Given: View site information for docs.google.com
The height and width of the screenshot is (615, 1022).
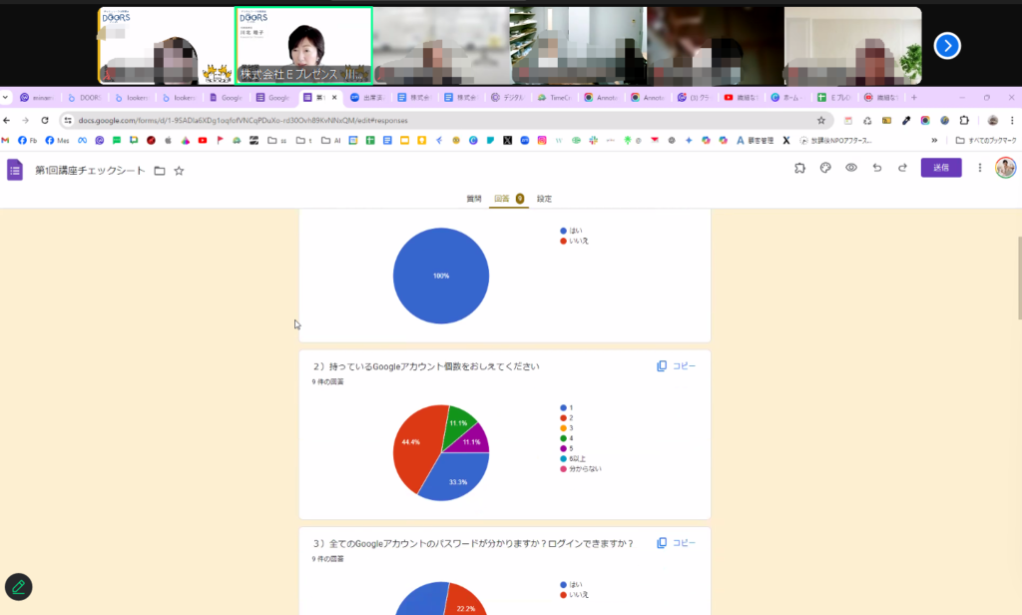Looking at the screenshot, I should (x=68, y=120).
